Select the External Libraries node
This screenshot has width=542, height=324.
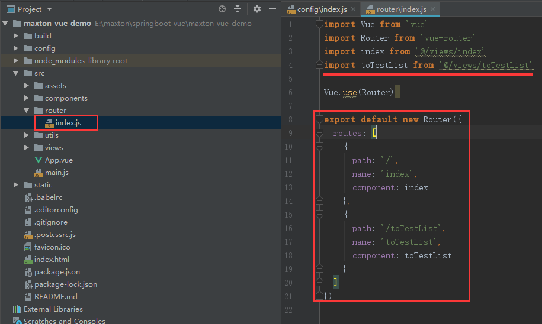53,309
